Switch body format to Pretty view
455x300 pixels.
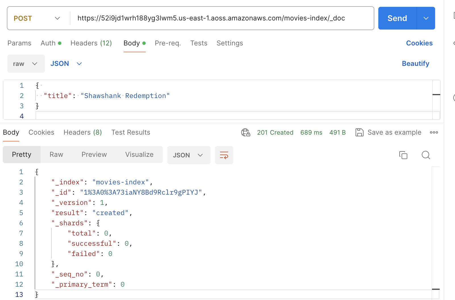click(x=22, y=155)
